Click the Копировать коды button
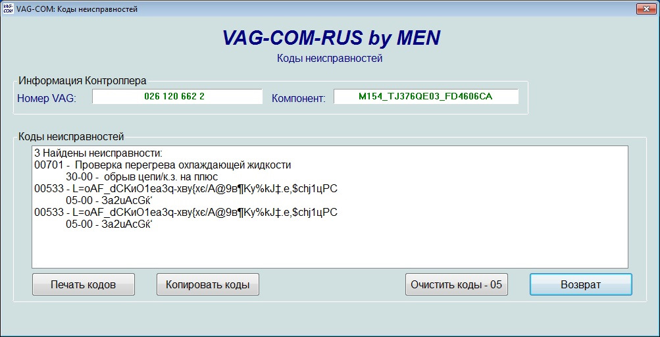Screen dimensions: 660x337 (207, 284)
